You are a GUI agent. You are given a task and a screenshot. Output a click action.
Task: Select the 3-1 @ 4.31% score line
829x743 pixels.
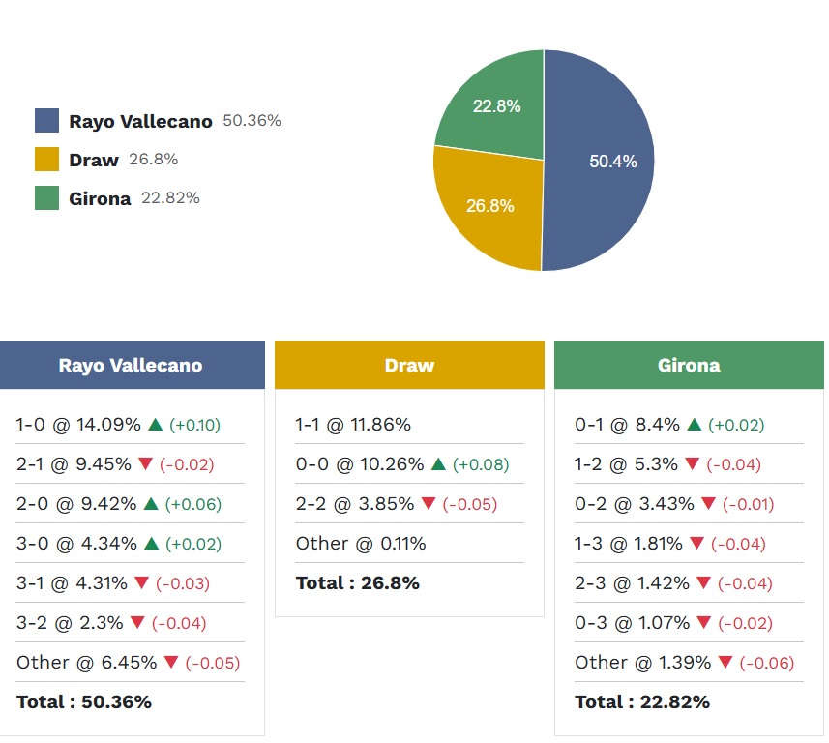coord(72,583)
